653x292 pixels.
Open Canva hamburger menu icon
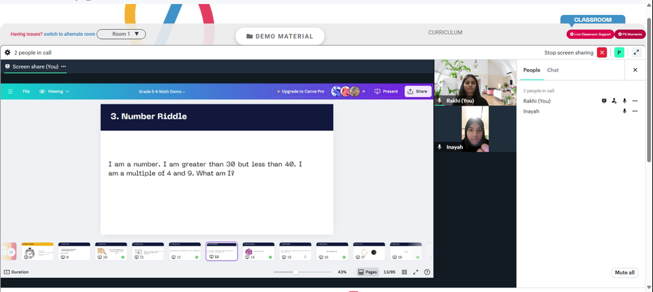coord(10,91)
